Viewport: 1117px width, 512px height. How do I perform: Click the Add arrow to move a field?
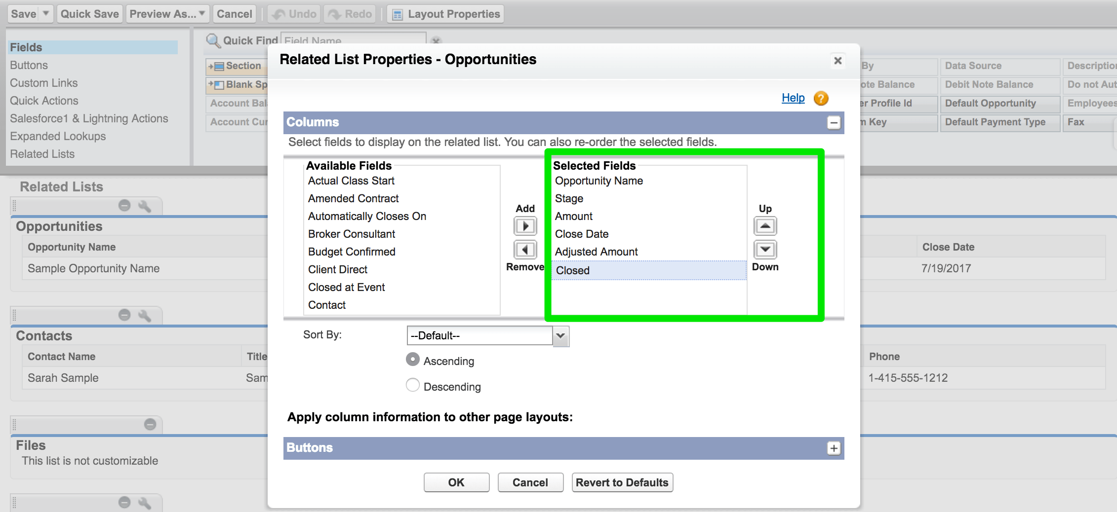(525, 226)
